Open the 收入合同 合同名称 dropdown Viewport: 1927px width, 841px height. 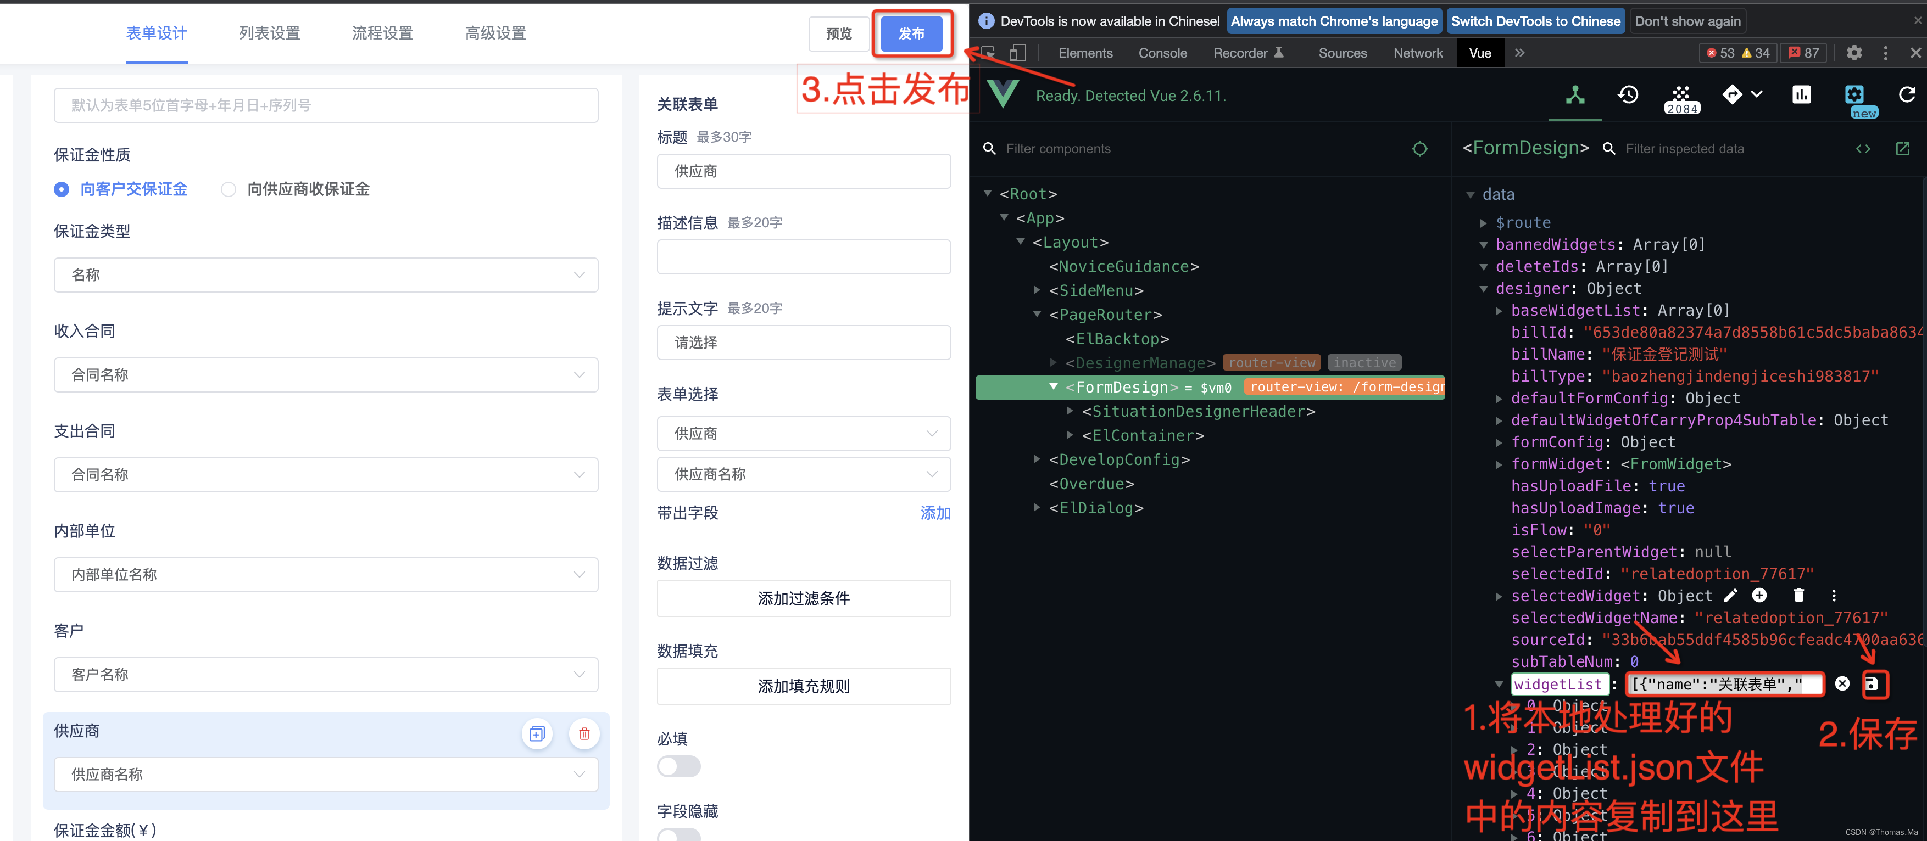(x=325, y=375)
